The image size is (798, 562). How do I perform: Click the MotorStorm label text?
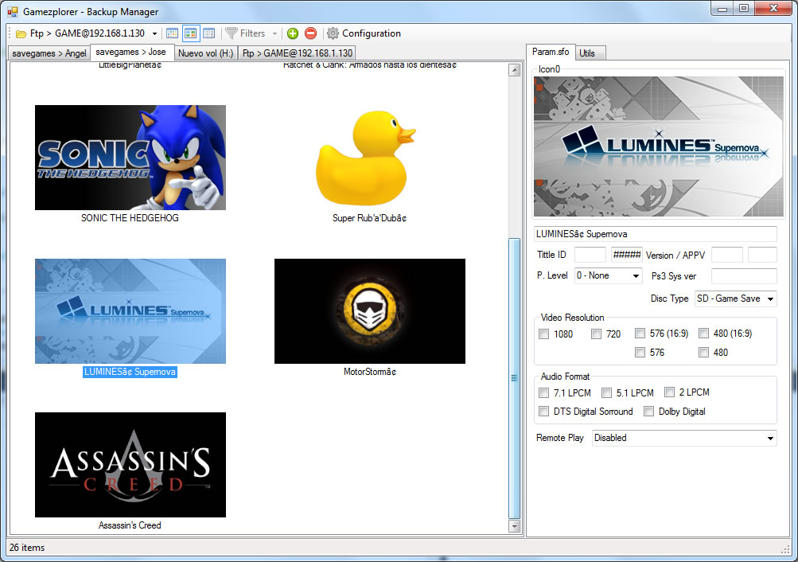pyautogui.click(x=369, y=372)
